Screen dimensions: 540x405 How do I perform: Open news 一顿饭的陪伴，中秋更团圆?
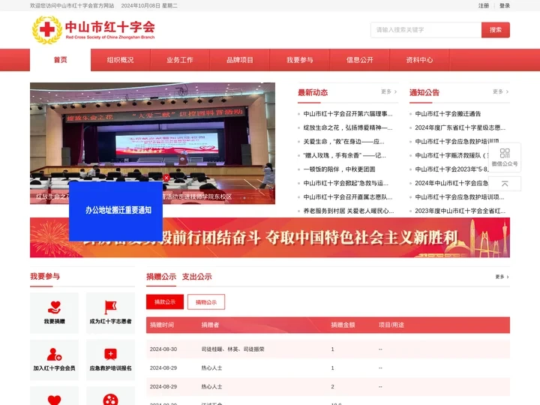point(339,169)
